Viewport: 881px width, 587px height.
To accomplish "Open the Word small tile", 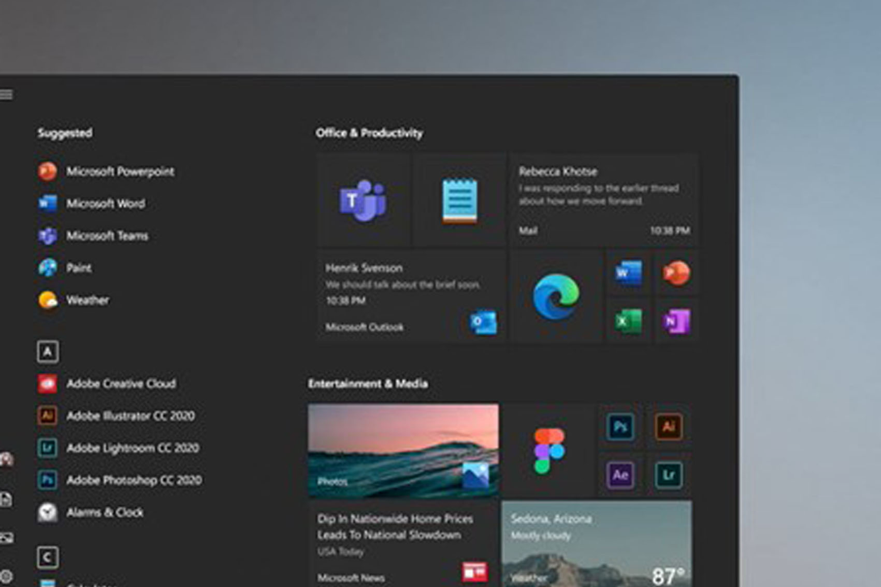I will pyautogui.click(x=628, y=274).
